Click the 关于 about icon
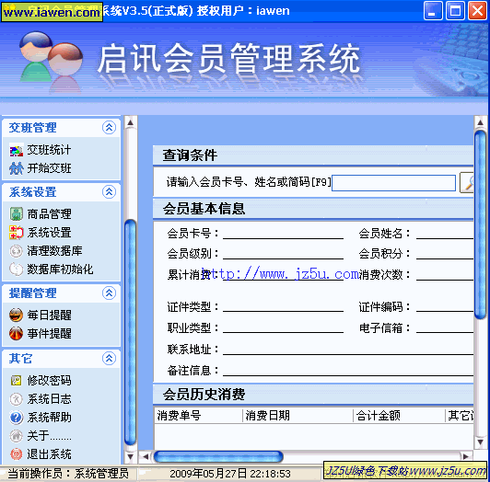Viewport: 490px width, 482px height. tap(17, 436)
